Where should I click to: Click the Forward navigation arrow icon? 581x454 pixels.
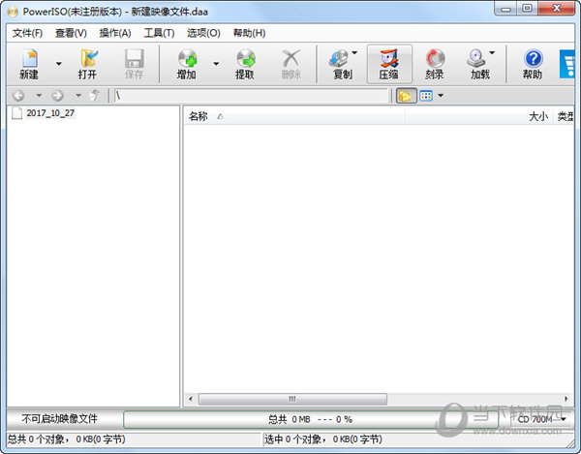(x=57, y=96)
